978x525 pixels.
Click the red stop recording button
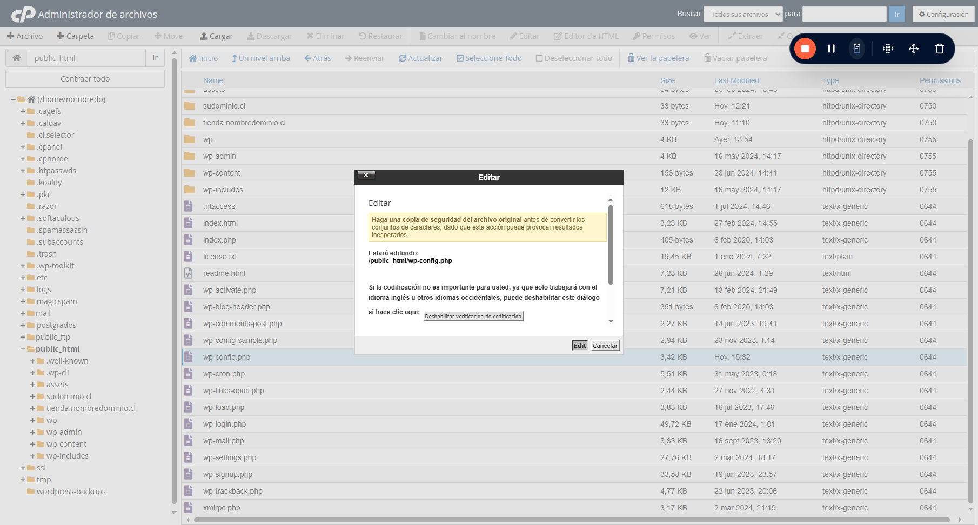click(805, 49)
